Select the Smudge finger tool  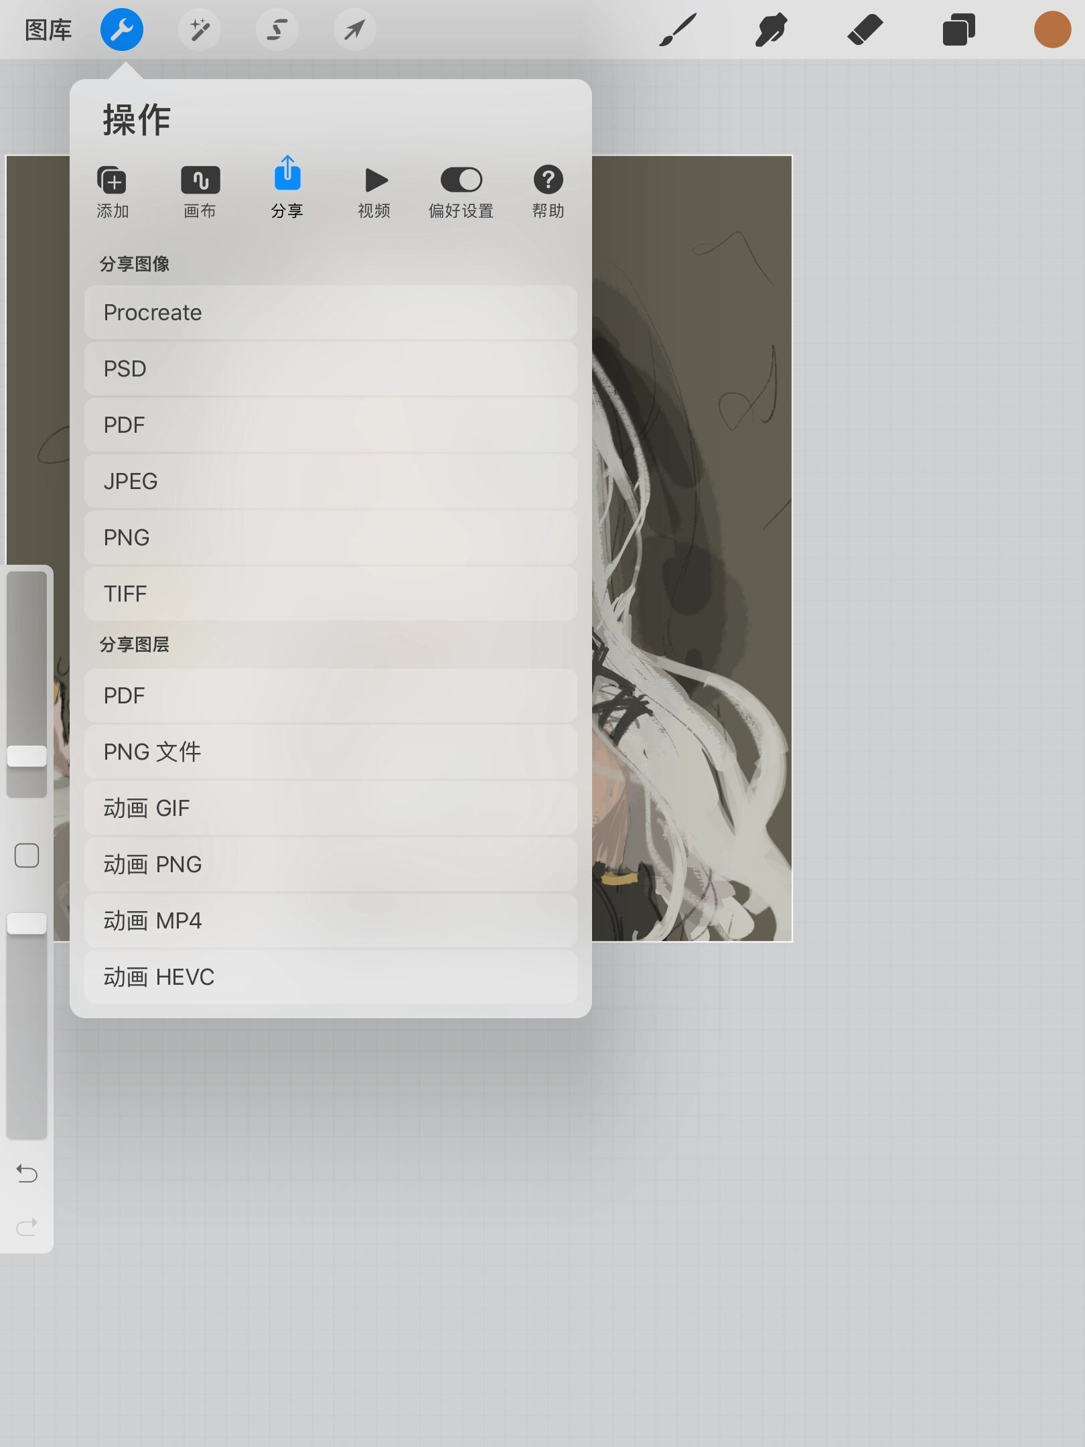coord(771,29)
